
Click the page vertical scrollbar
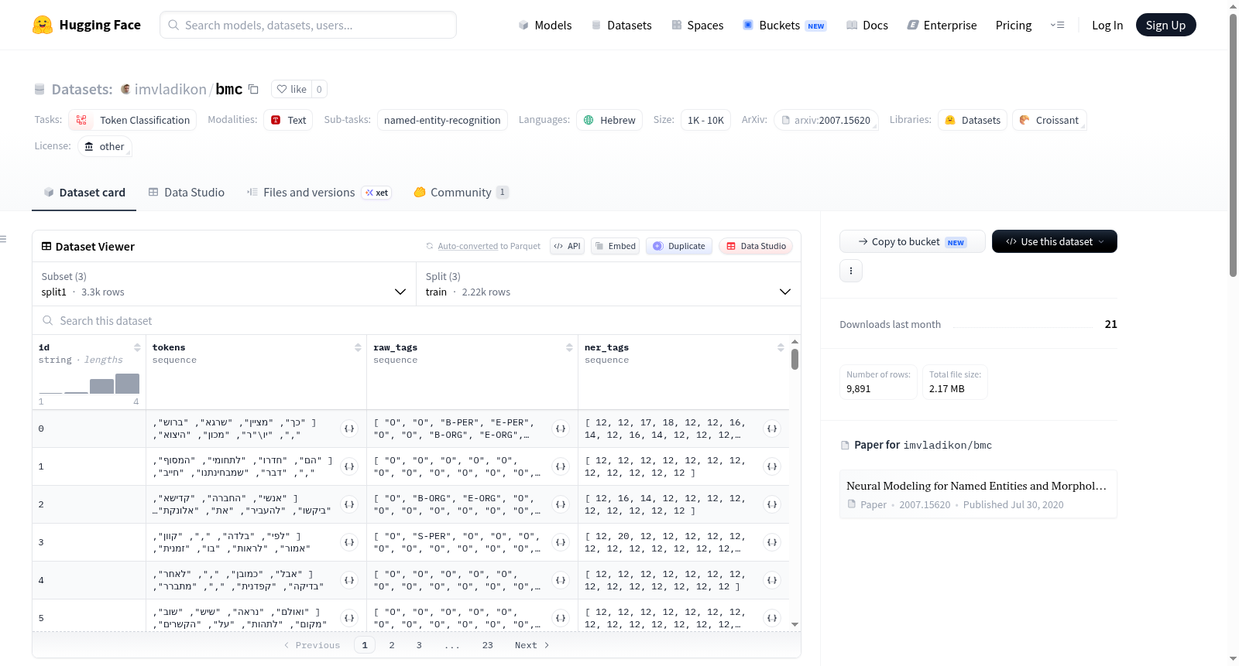click(1233, 145)
